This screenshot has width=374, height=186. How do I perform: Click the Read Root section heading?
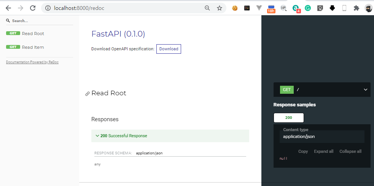109,93
